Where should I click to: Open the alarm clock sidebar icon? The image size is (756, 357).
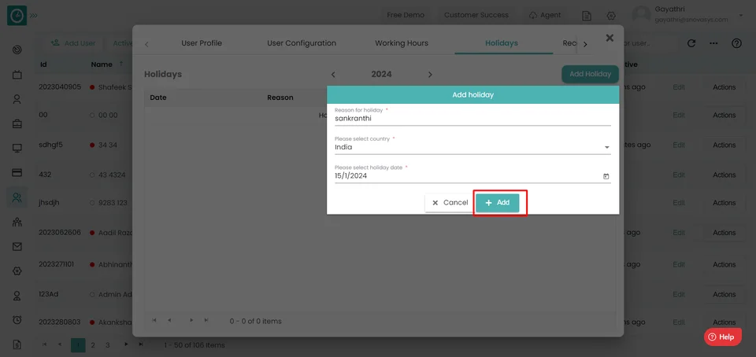pyautogui.click(x=17, y=320)
